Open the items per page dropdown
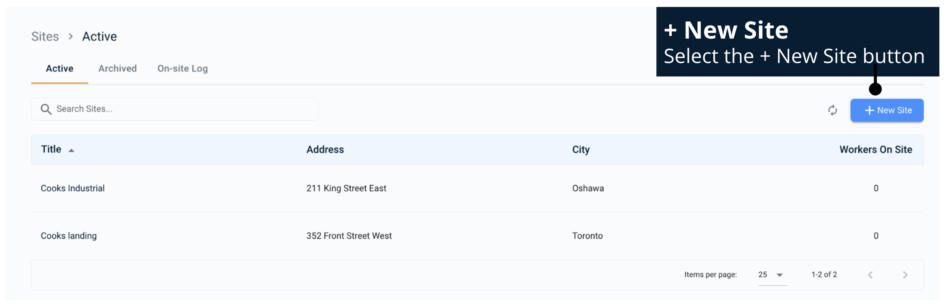Image resolution: width=948 pixels, height=306 pixels. [x=772, y=275]
